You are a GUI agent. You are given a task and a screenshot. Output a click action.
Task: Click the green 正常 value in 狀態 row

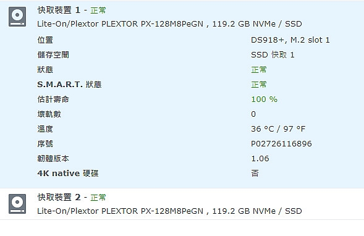(259, 70)
